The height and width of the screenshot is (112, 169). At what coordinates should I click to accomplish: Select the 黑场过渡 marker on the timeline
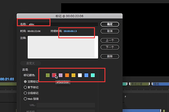point(139,84)
